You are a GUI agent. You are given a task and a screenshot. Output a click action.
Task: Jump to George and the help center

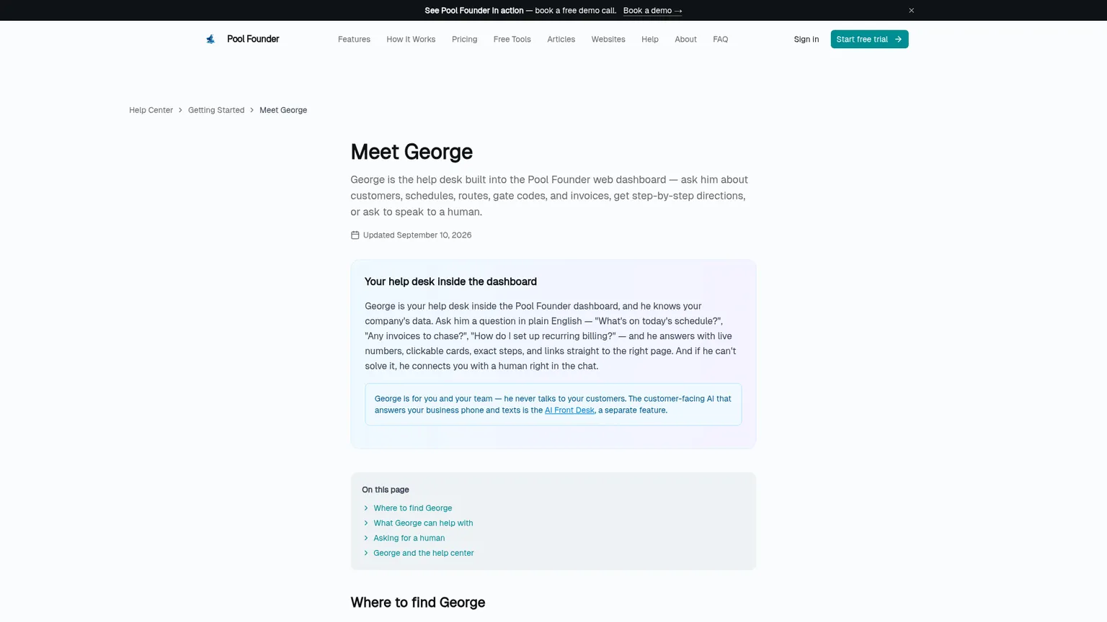pos(423,553)
